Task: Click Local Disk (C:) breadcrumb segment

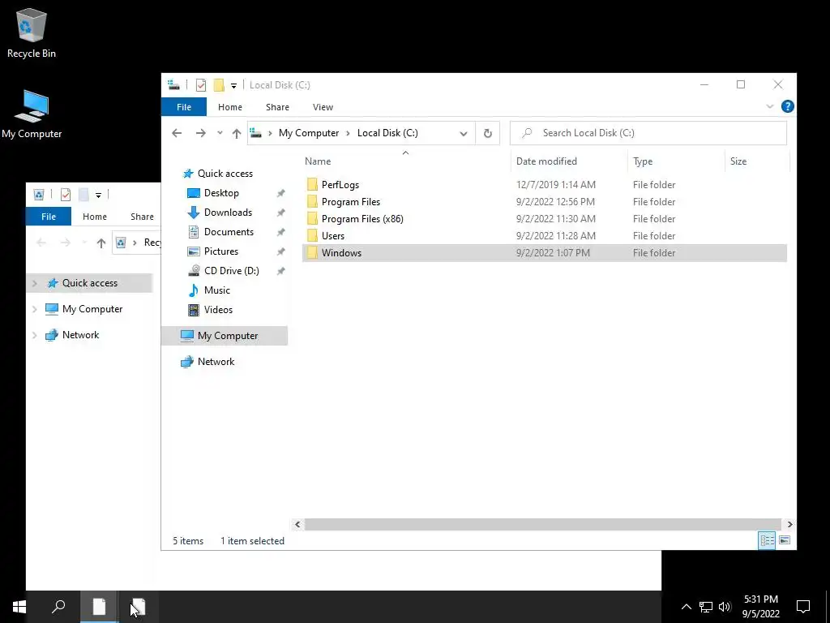Action: (387, 133)
